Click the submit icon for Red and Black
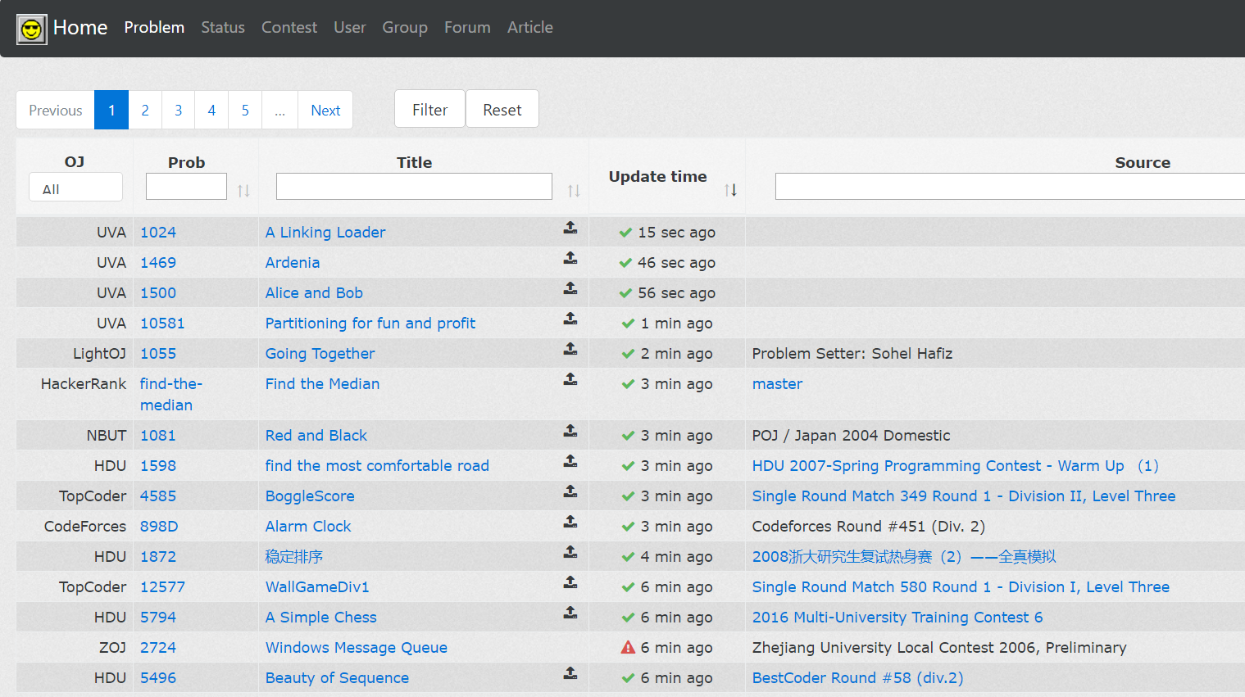1245x697 pixels. pyautogui.click(x=570, y=431)
